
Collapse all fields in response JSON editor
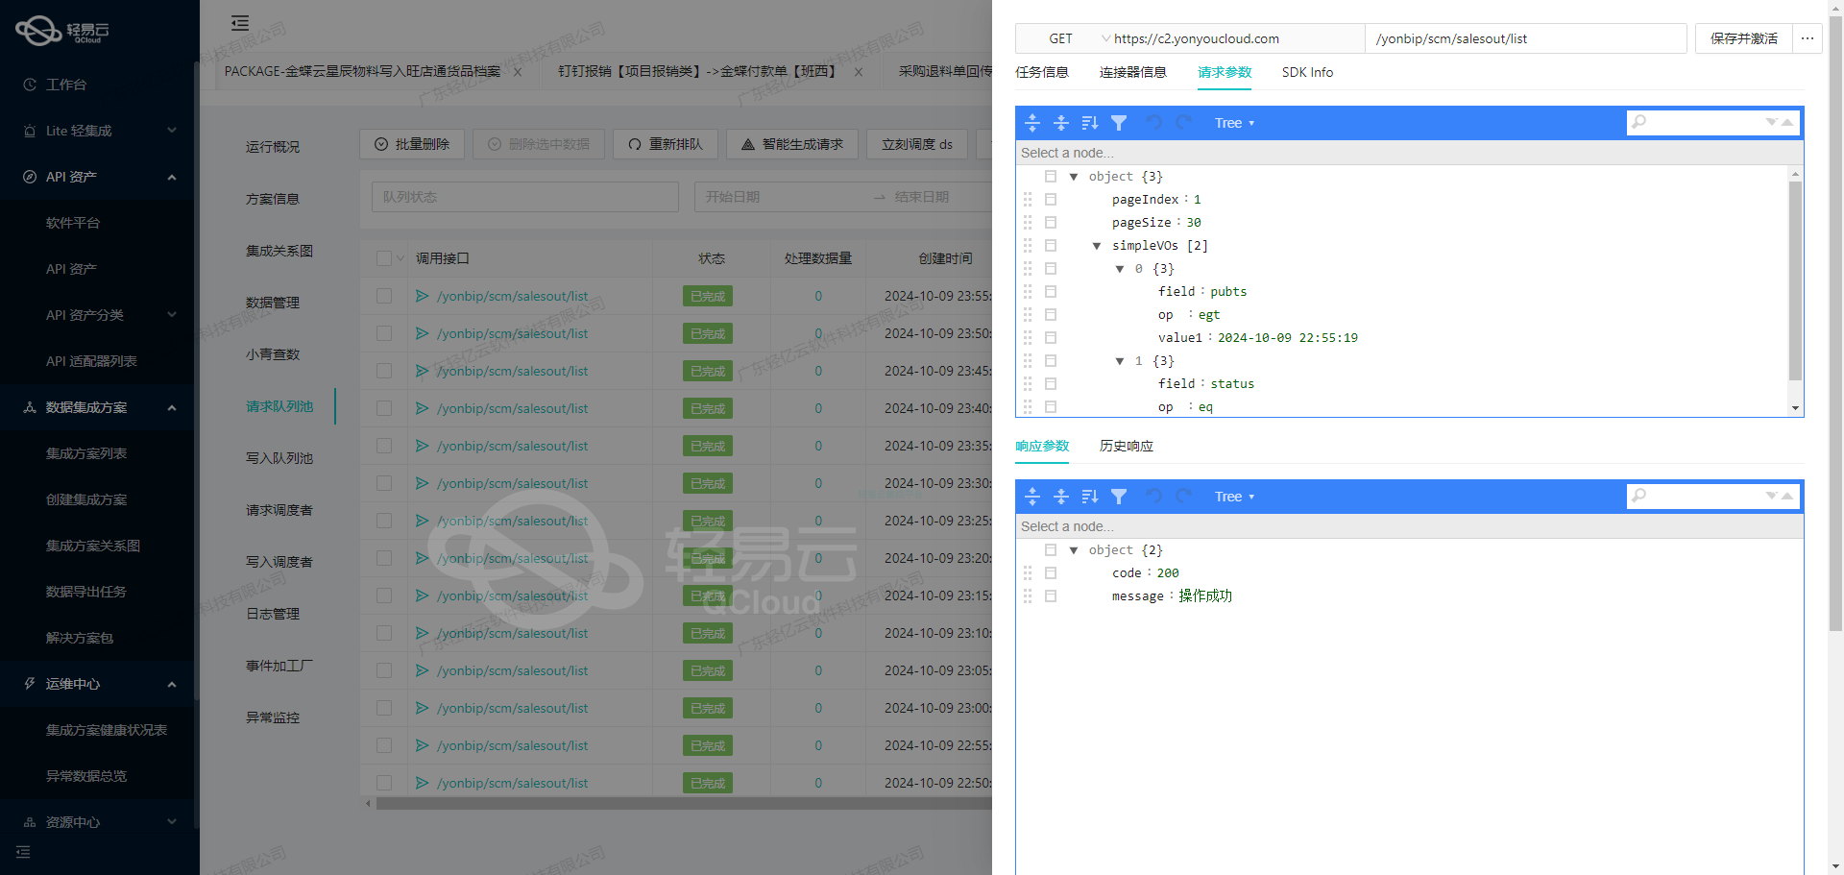[1061, 497]
